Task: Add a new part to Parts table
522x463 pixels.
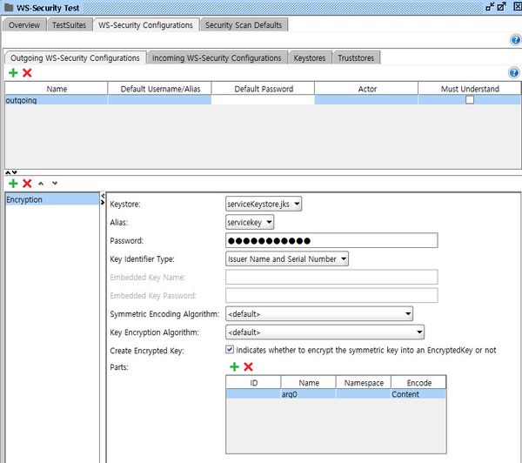Action: pyautogui.click(x=234, y=367)
